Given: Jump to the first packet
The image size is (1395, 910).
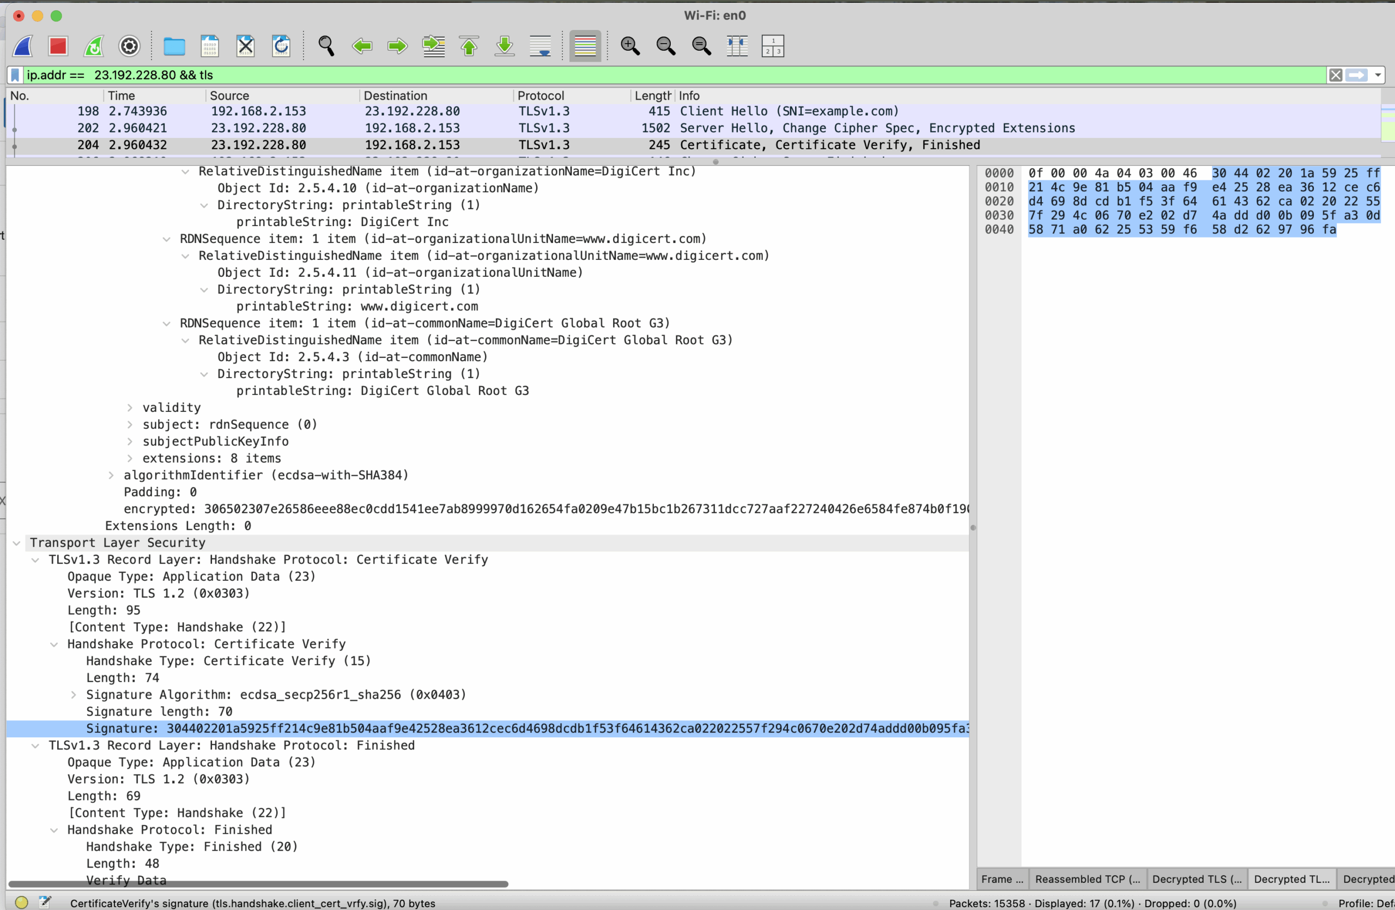Looking at the screenshot, I should [x=469, y=46].
